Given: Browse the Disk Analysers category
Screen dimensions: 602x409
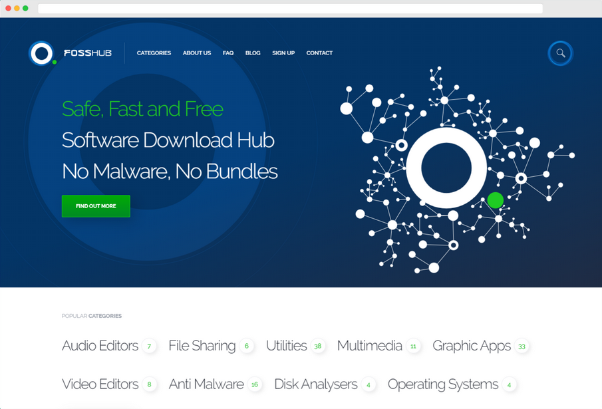Looking at the screenshot, I should (315, 384).
